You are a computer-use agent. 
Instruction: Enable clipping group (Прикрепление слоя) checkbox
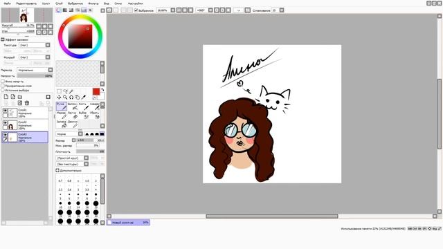(3, 86)
